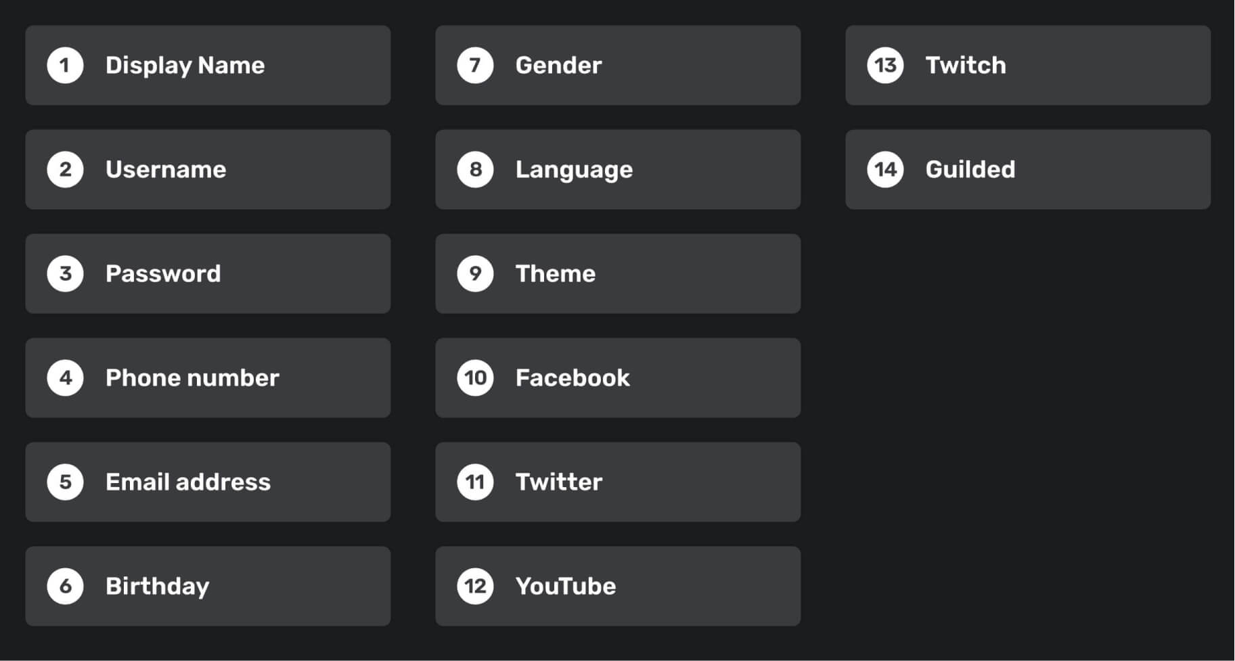1235x661 pixels.
Task: Click the number 11 badge beside Twitter
Action: coord(475,482)
